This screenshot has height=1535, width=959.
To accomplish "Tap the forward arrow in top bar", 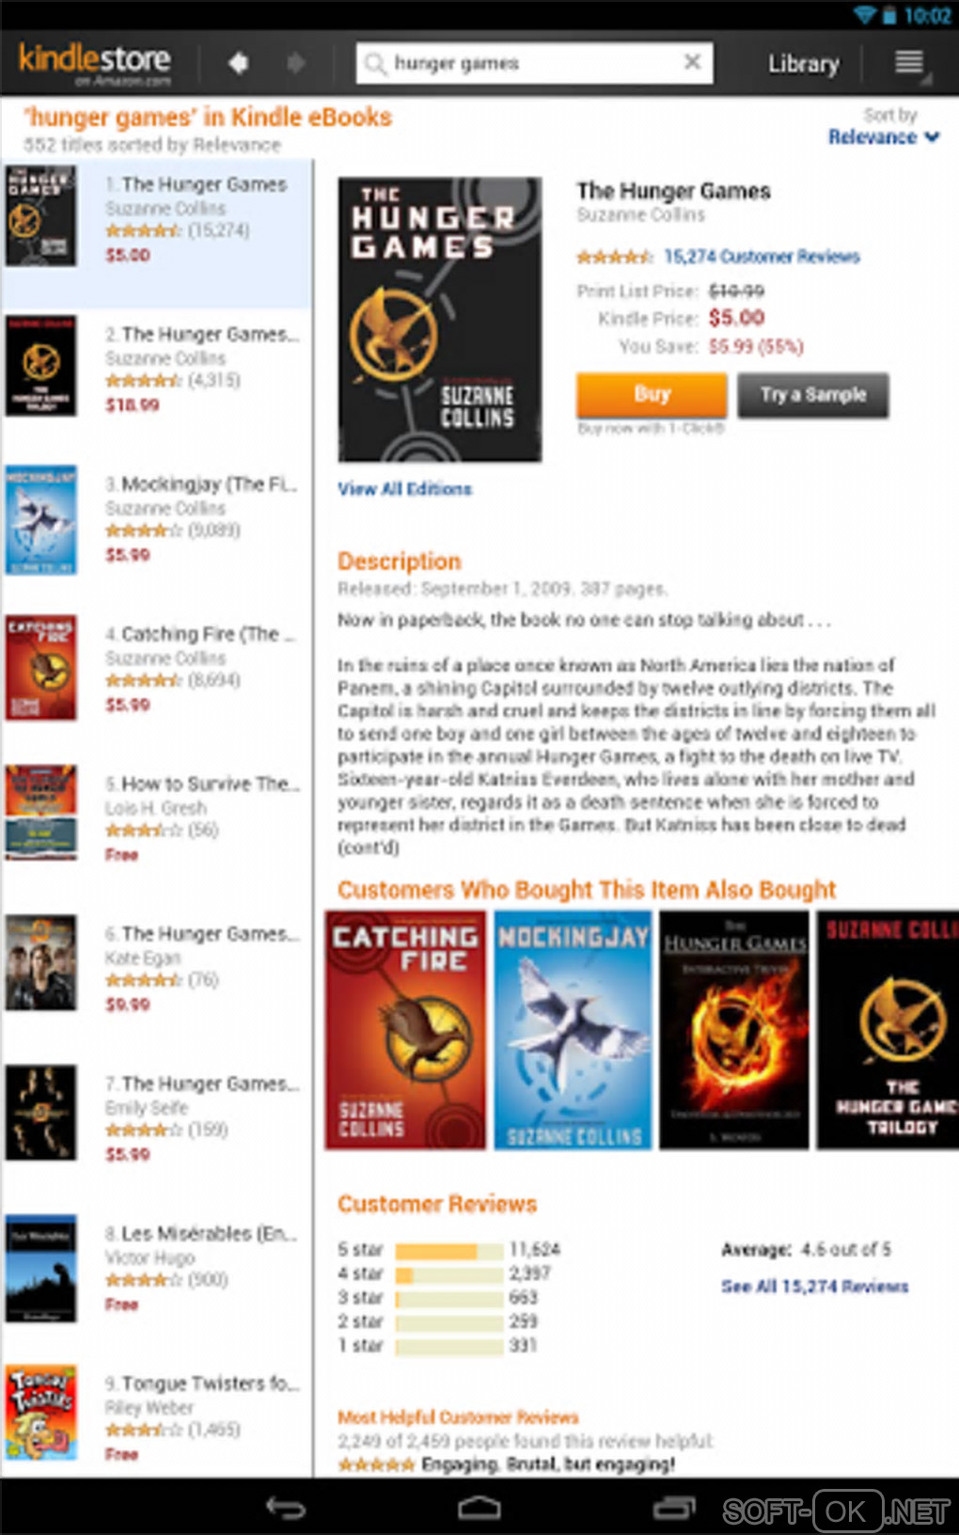I will point(295,63).
